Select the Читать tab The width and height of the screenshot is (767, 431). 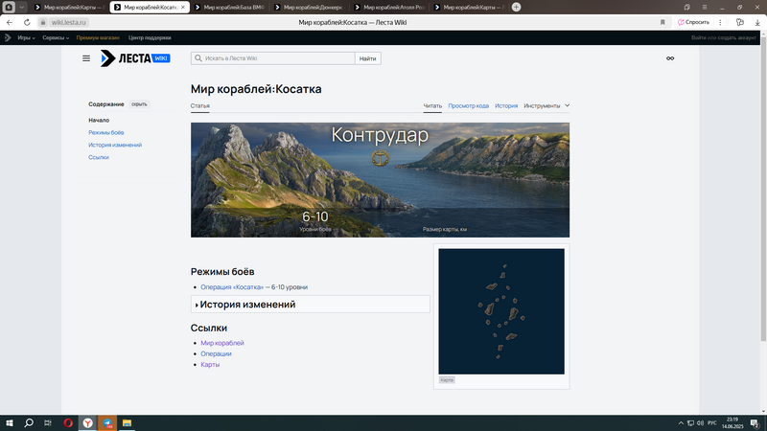(x=432, y=105)
